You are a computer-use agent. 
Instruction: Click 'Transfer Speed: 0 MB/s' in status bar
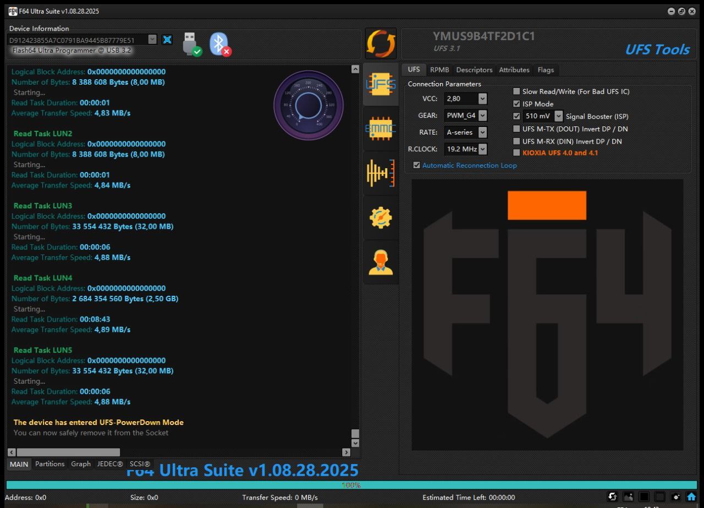click(x=280, y=498)
